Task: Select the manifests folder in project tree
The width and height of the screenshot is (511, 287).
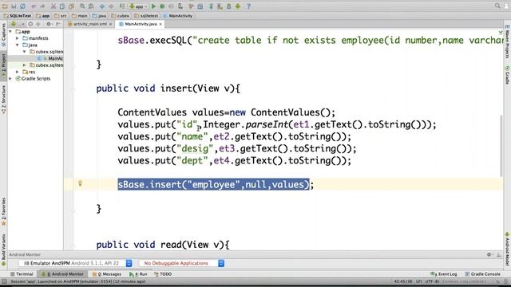Action: click(35, 38)
